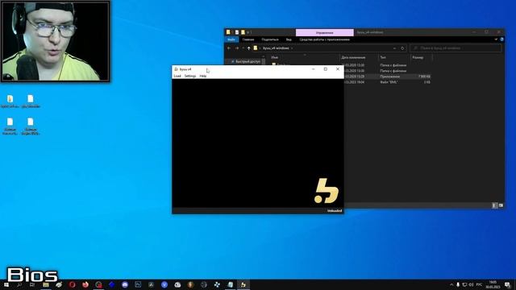The image size is (516, 290).
Task: Sort by Дата изменения column header
Action: [353, 57]
